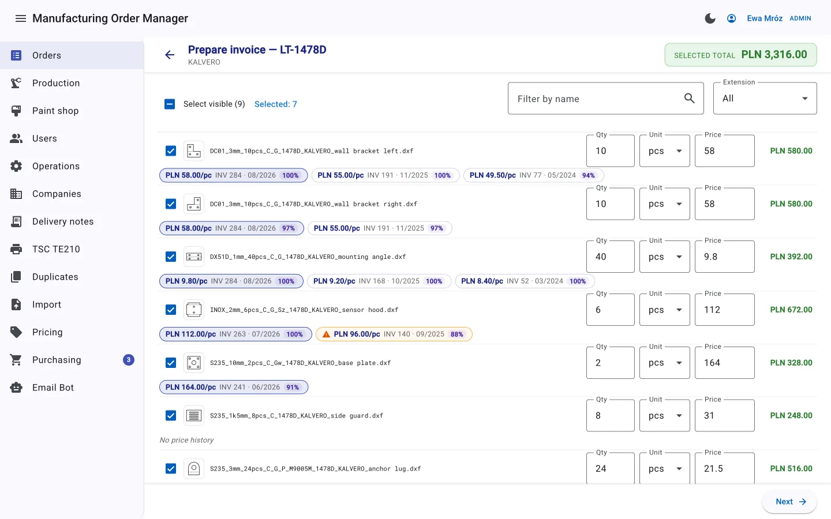Apply PLN 96.00/pc INV 140 price chip

pos(394,334)
